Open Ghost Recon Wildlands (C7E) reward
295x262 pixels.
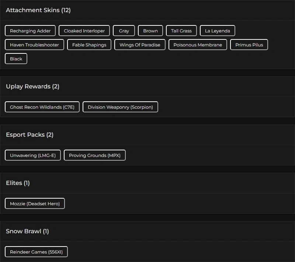click(42, 107)
